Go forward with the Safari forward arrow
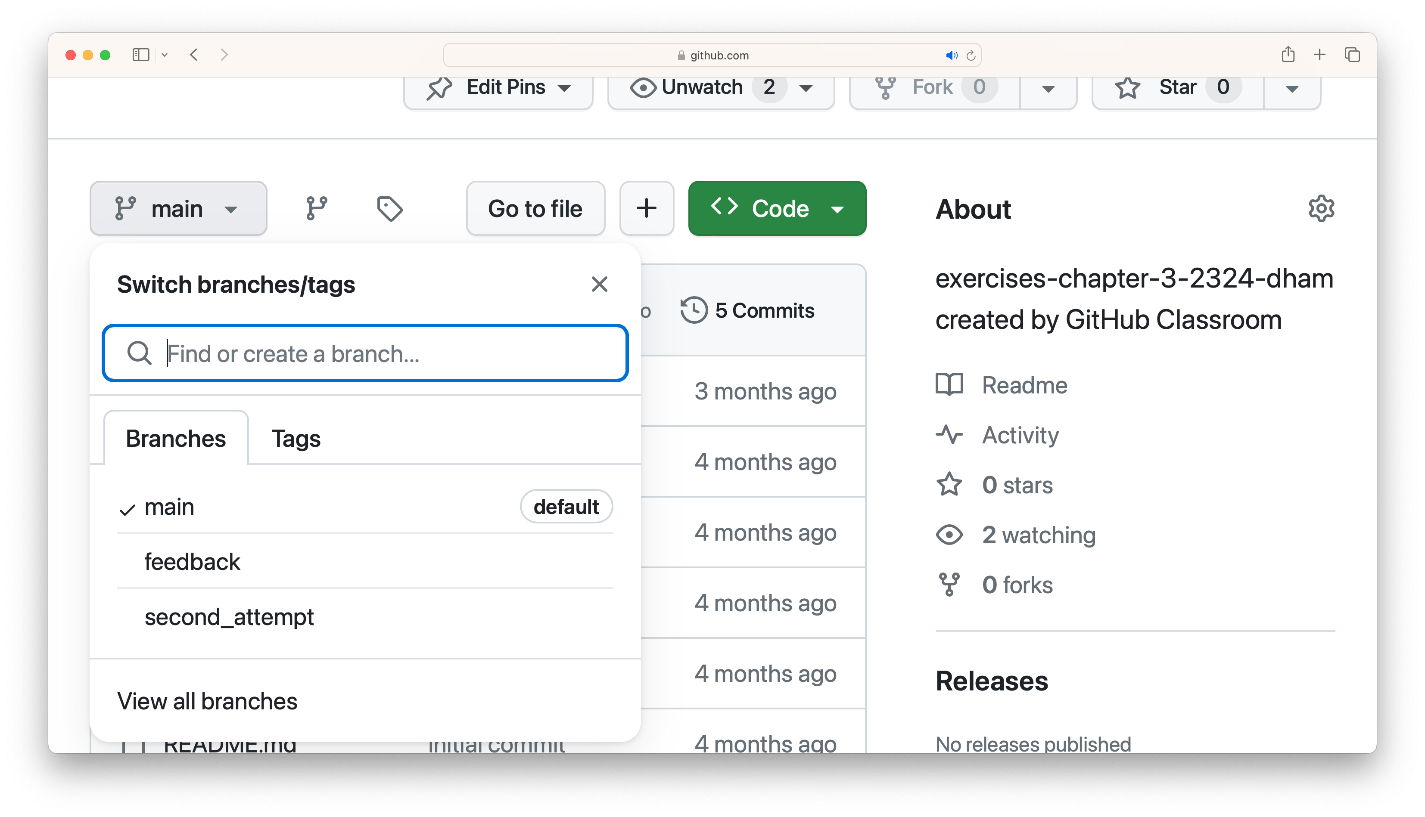1425x817 pixels. [224, 55]
